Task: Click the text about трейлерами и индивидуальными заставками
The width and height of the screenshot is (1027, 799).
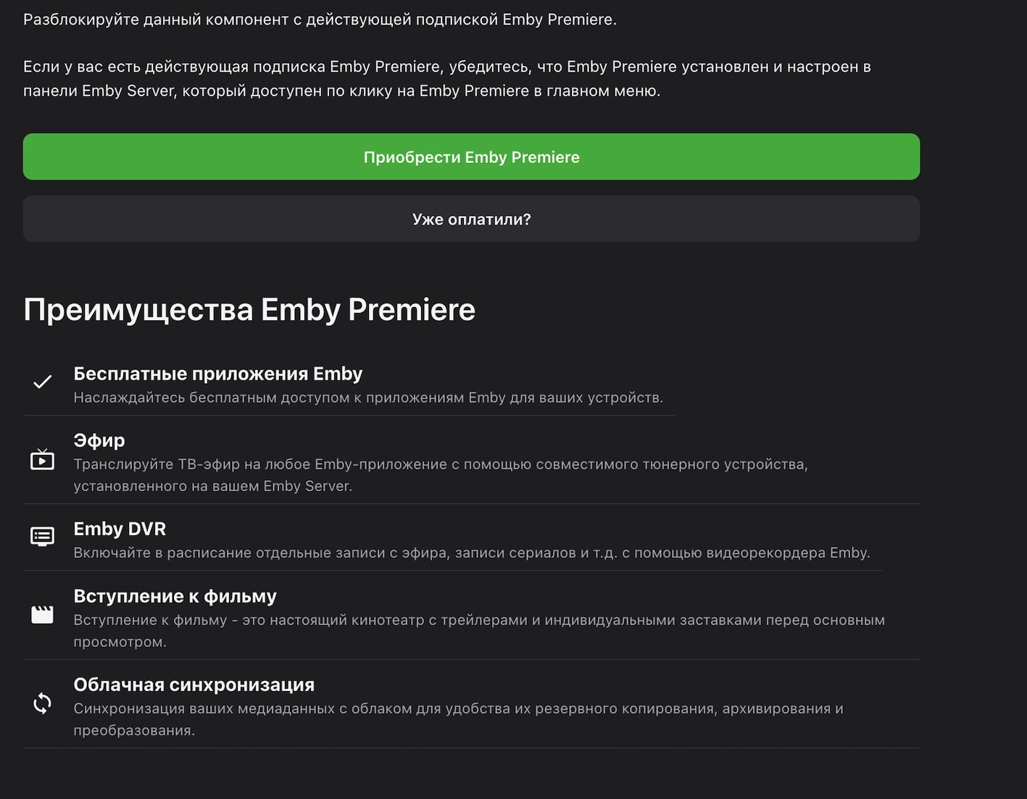Action: click(478, 630)
